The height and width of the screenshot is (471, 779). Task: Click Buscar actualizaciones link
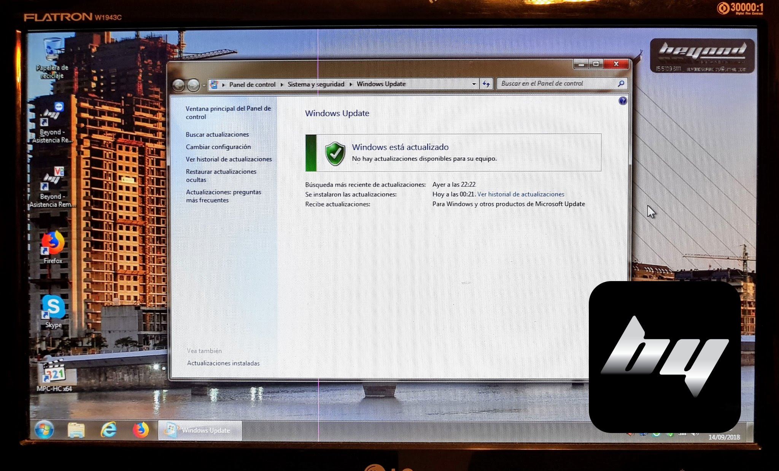[217, 134]
